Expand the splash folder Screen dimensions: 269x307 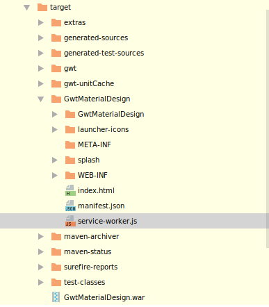click(55, 160)
